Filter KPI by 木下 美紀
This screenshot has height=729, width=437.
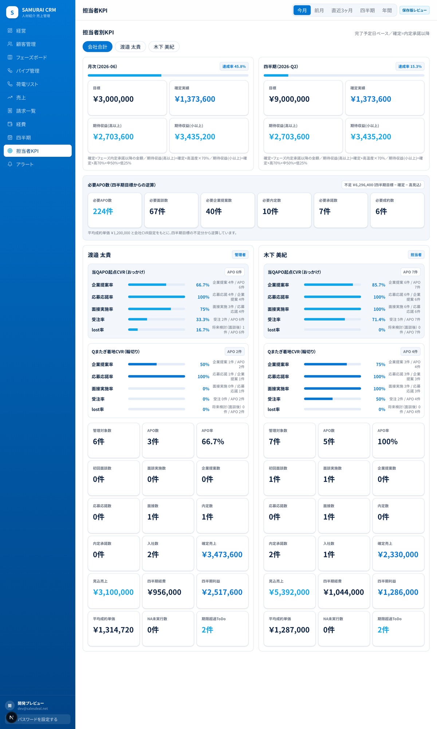[x=164, y=47]
